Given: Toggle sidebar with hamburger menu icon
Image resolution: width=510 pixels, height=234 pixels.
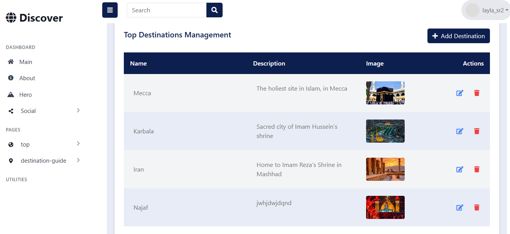Looking at the screenshot, I should pyautogui.click(x=110, y=10).
